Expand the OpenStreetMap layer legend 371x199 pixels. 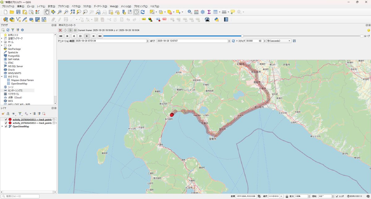tap(2, 126)
